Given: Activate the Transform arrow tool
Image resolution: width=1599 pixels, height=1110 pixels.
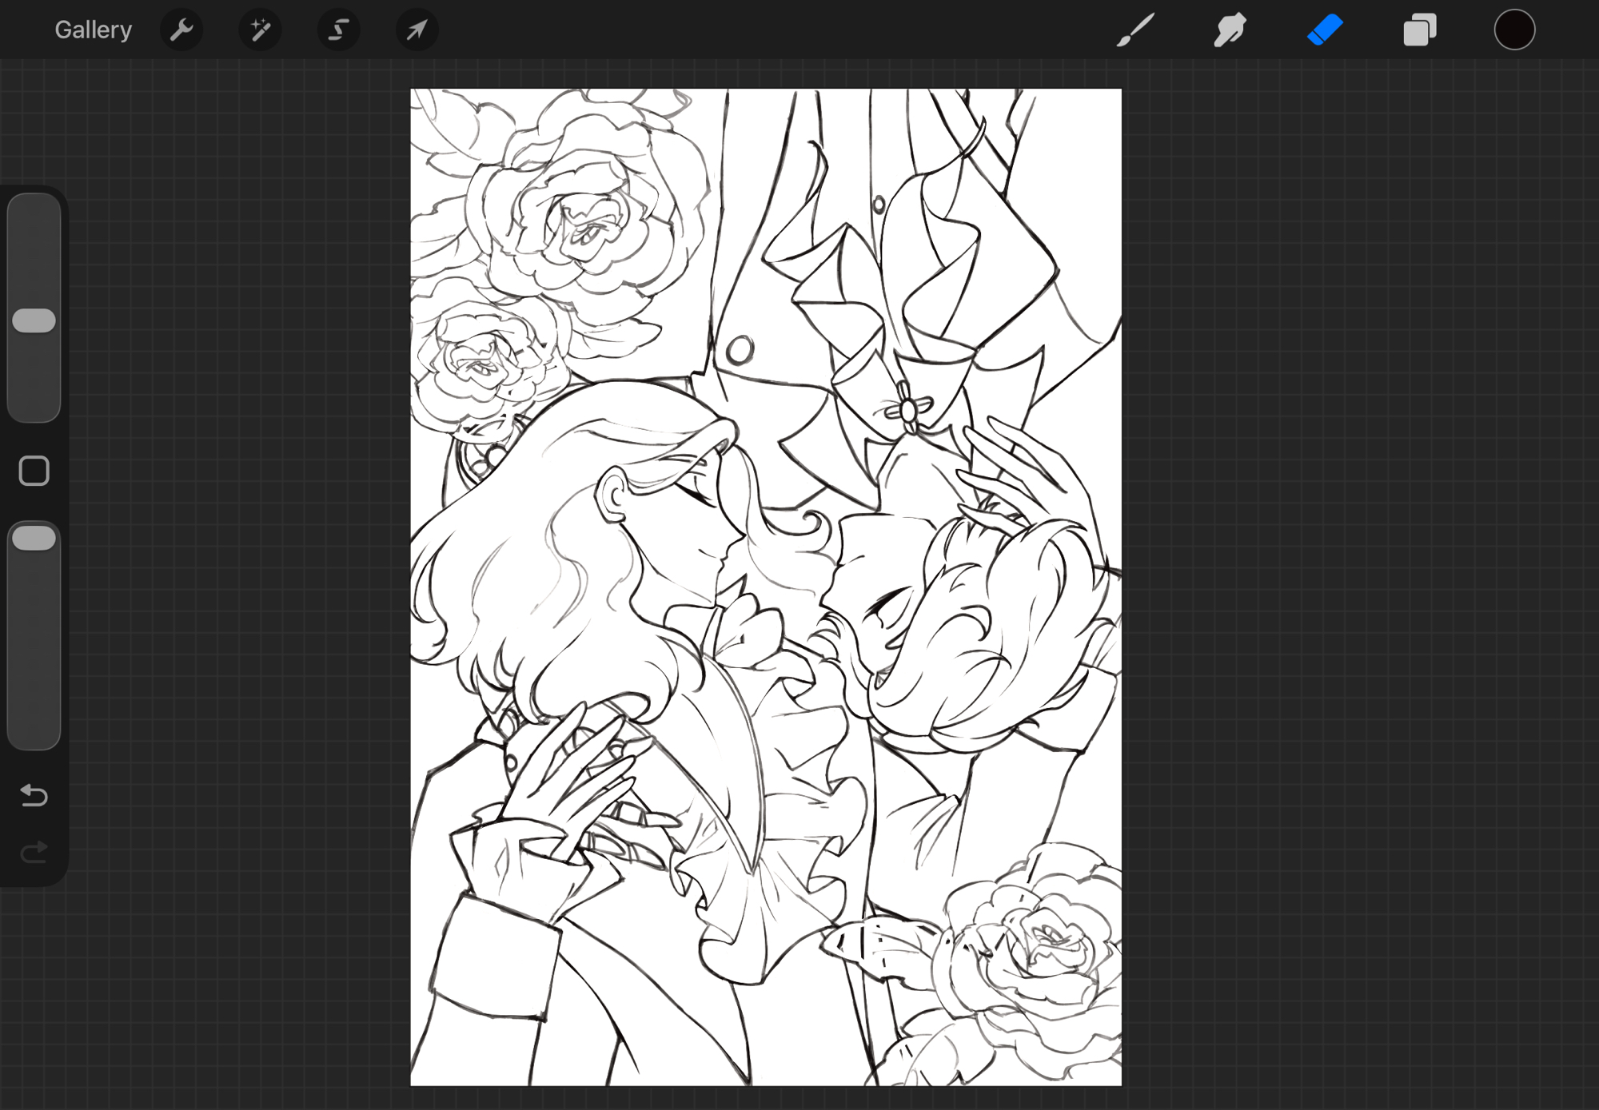Looking at the screenshot, I should pyautogui.click(x=417, y=30).
